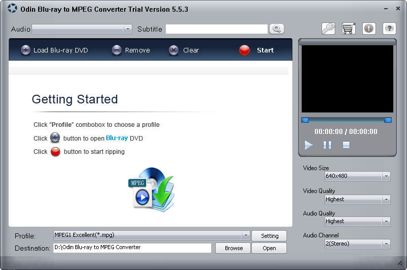Click the about info exclamation icon

point(368,29)
